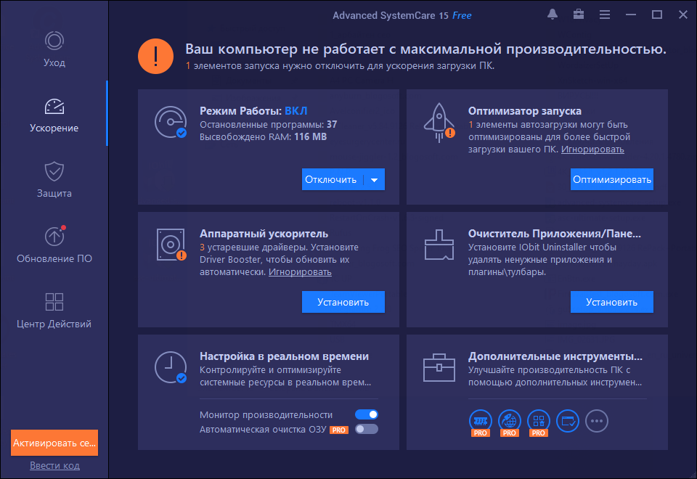
Task: Open the Уход section in sidebar
Action: [x=54, y=49]
